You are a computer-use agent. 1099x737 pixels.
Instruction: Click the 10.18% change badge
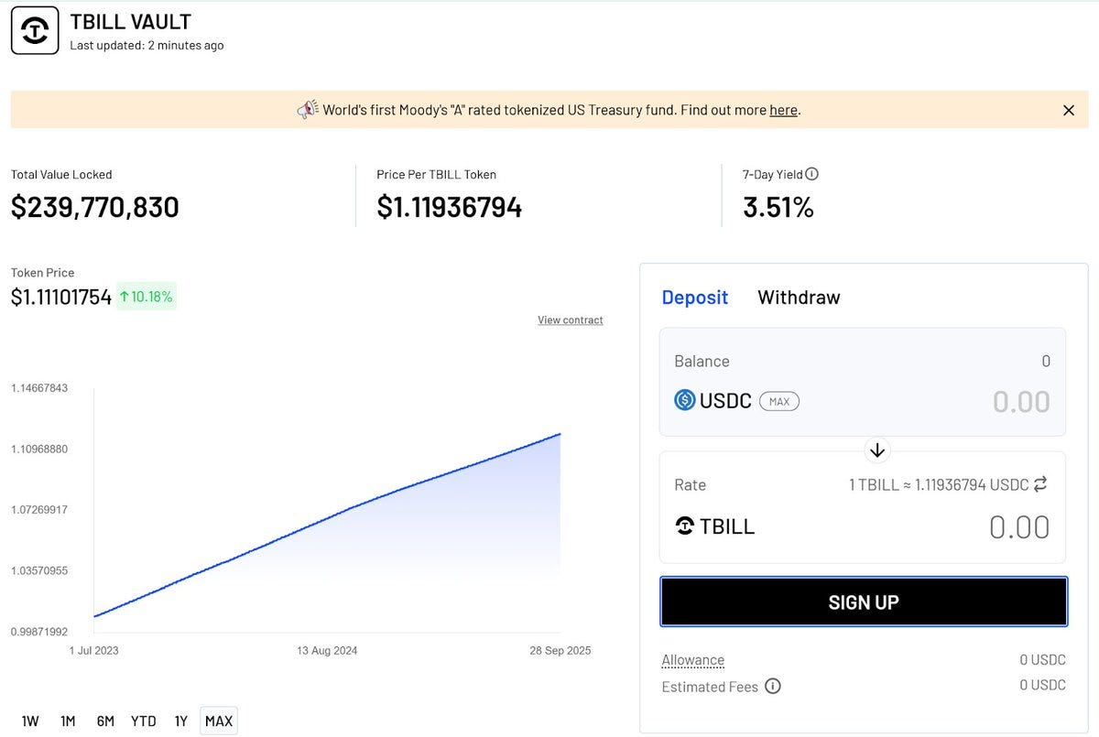tap(146, 297)
